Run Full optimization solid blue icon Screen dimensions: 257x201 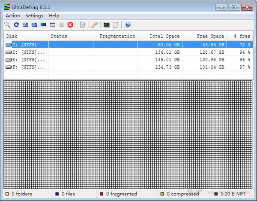coord(43,25)
